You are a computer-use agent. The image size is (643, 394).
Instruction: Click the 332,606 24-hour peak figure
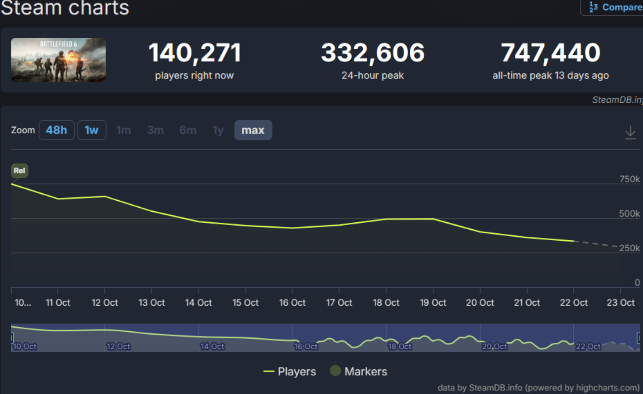point(372,53)
